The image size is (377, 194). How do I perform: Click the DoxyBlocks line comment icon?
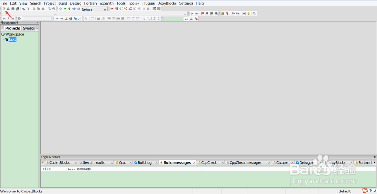click(x=238, y=14)
